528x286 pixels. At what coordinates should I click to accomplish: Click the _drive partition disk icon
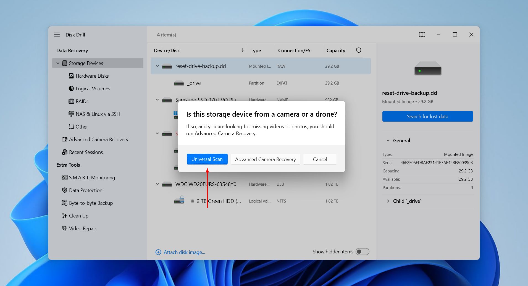click(x=179, y=83)
